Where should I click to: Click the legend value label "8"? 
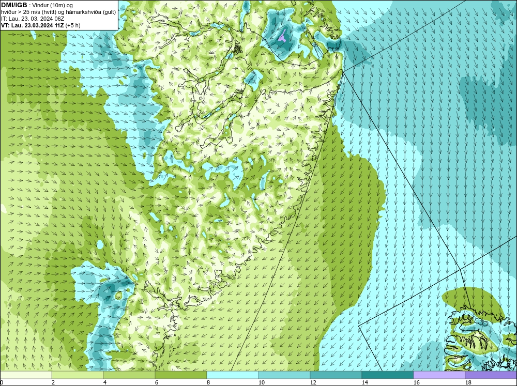pyautogui.click(x=209, y=382)
